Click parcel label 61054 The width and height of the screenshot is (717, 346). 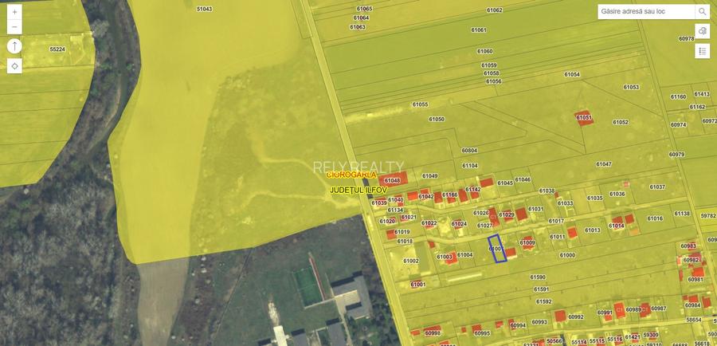click(572, 74)
